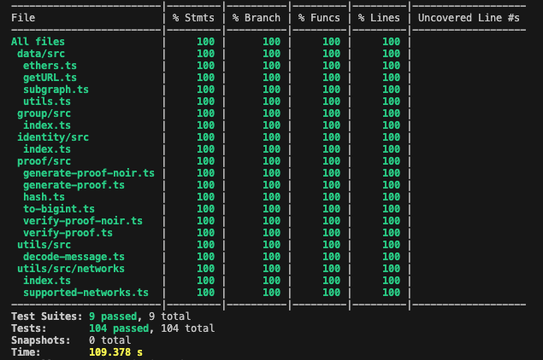Click the 'getURL.ts' file name

point(50,78)
